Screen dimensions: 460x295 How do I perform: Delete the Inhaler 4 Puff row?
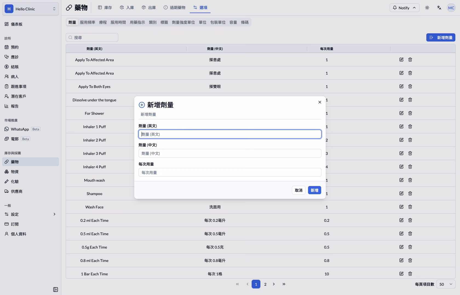[x=410, y=167]
